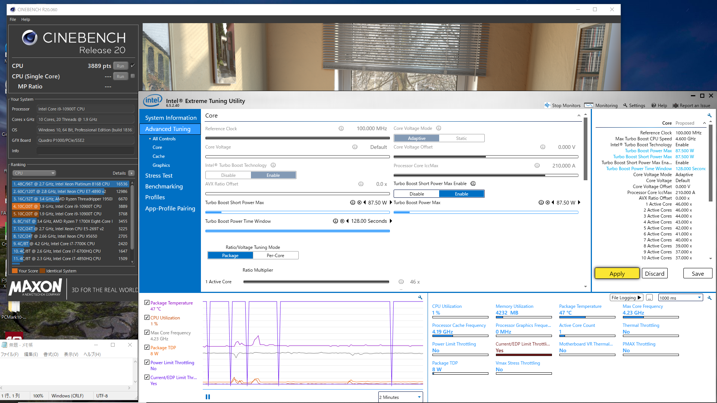Click info icon for Processor Core IccMax

click(x=537, y=166)
